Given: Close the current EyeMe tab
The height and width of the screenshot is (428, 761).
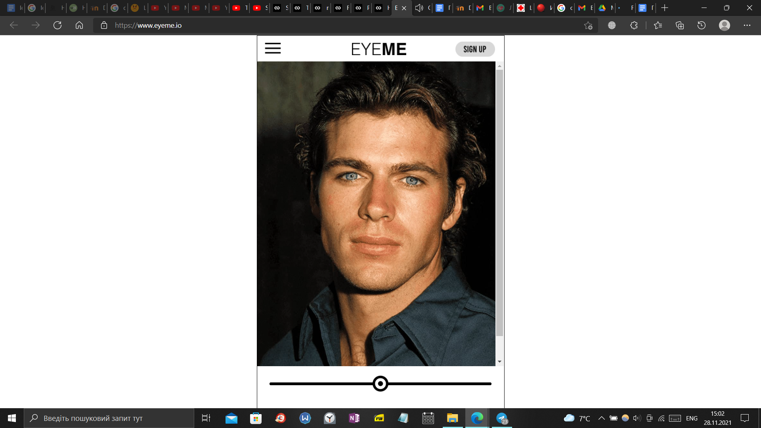Looking at the screenshot, I should pos(404,8).
